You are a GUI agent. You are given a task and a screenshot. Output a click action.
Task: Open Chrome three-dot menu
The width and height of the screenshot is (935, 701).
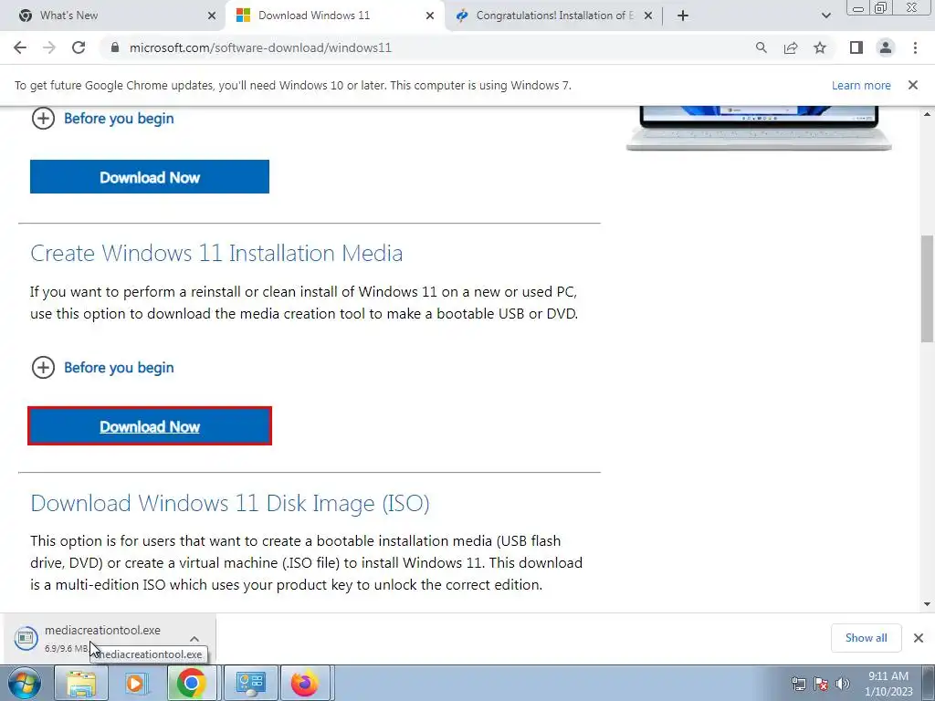[915, 47]
